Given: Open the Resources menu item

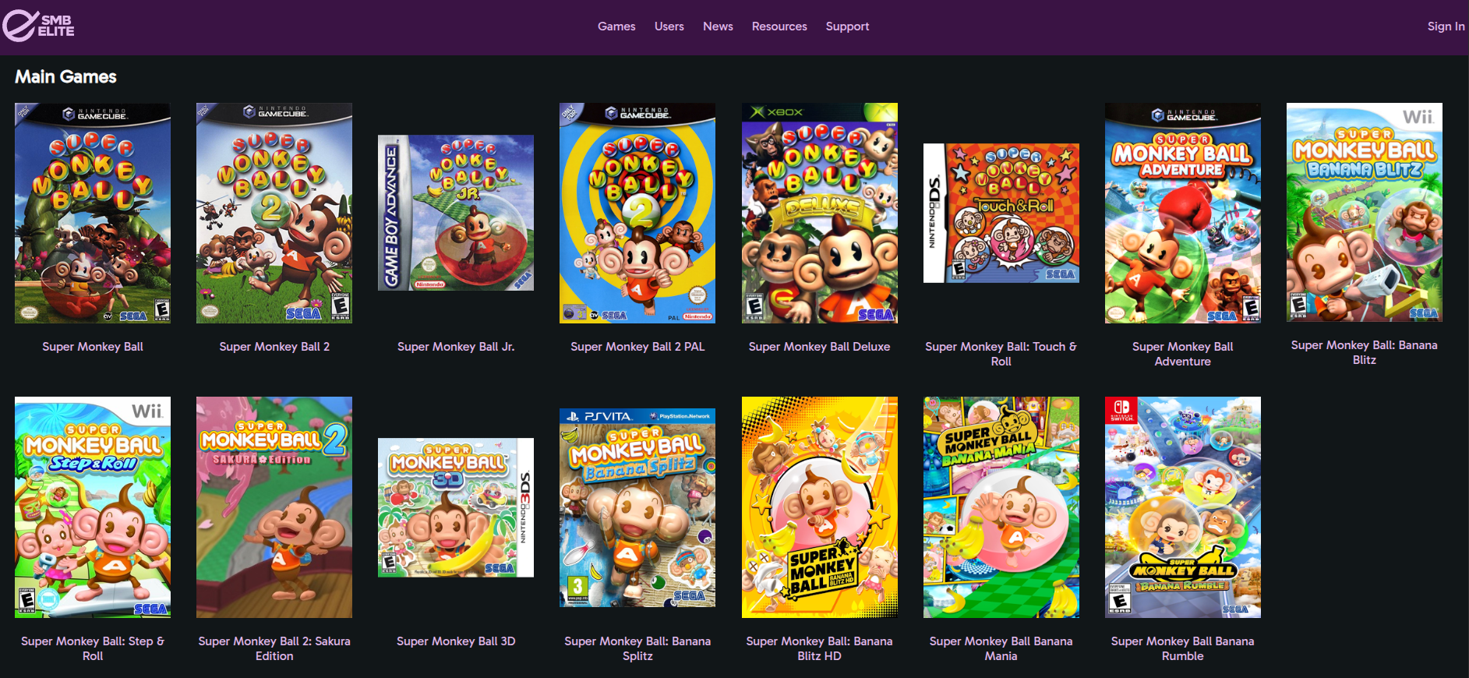Looking at the screenshot, I should click(x=779, y=26).
